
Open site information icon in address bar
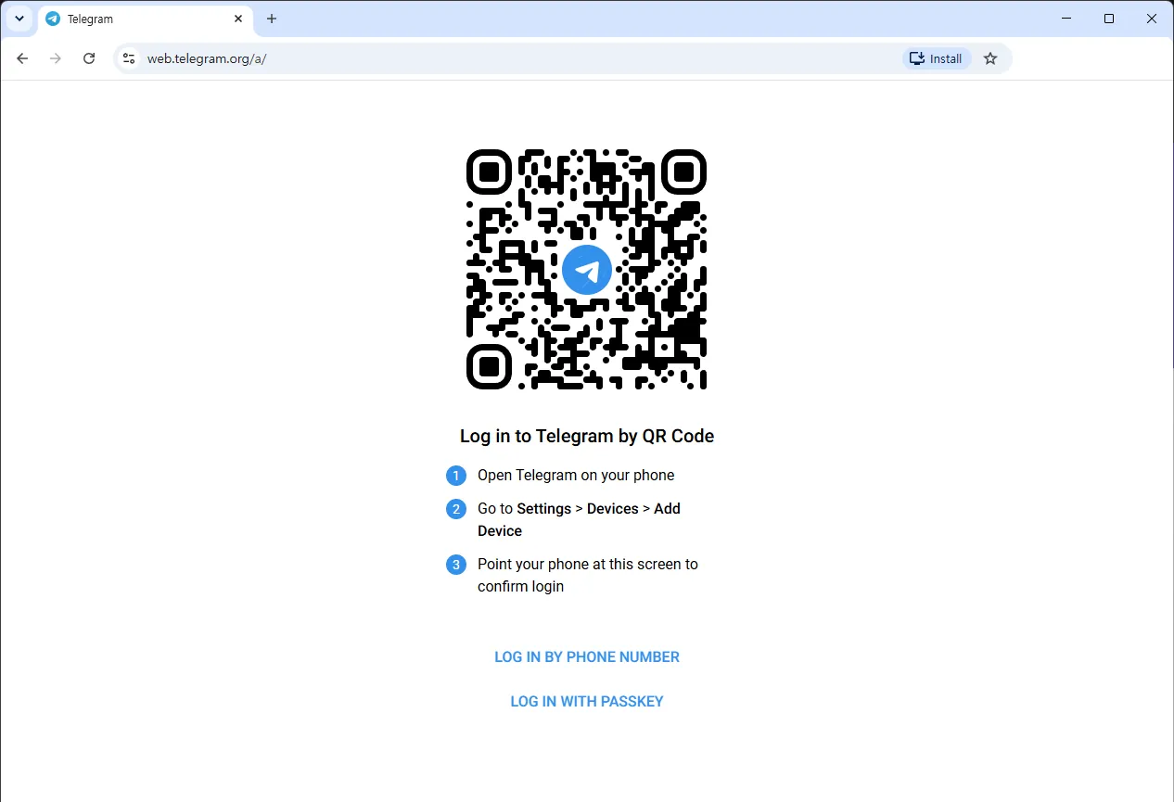(x=129, y=58)
